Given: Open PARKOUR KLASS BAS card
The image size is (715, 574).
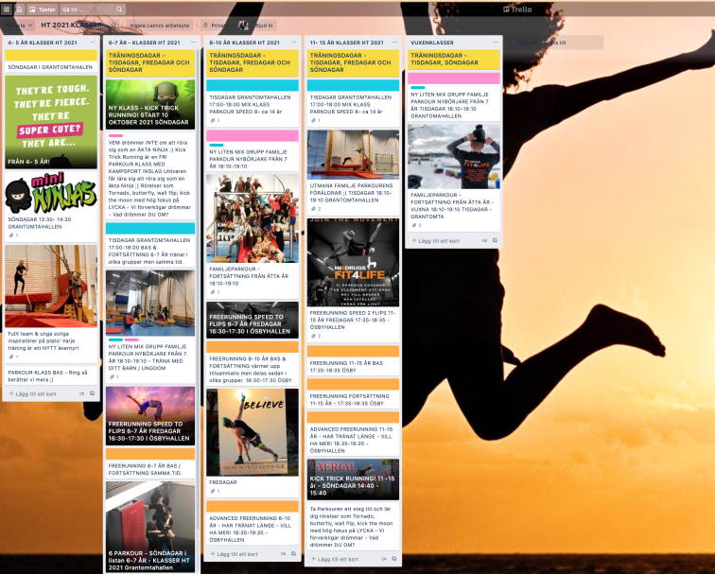Looking at the screenshot, I should 51,375.
